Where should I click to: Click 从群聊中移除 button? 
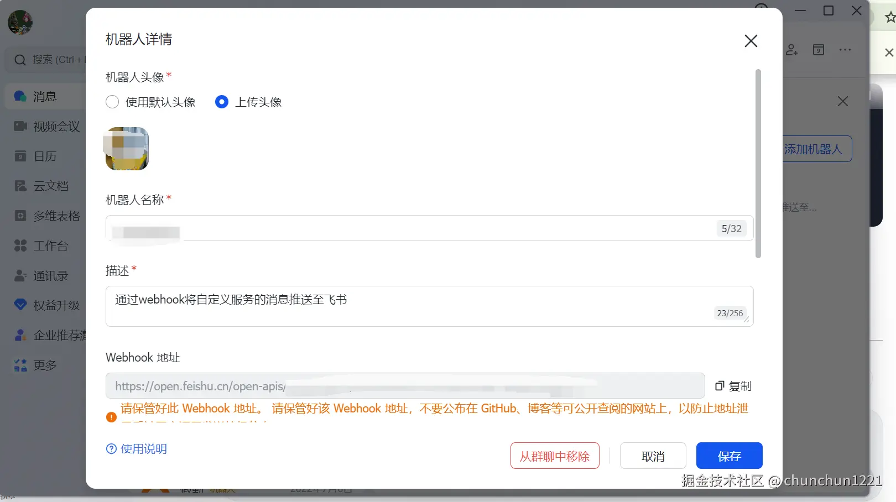click(x=555, y=456)
